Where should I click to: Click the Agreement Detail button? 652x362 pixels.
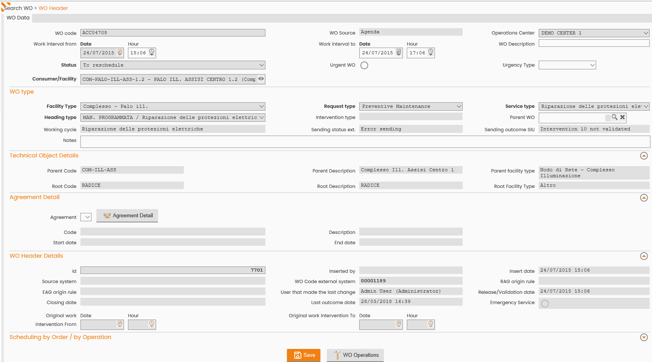(x=127, y=216)
